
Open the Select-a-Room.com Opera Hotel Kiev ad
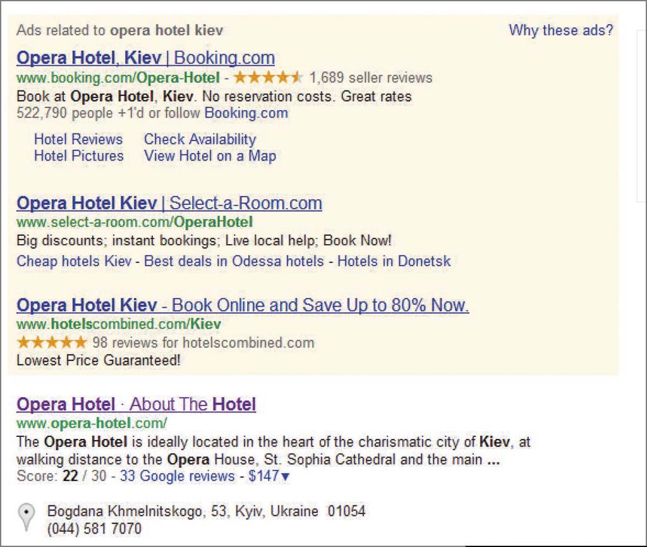tap(169, 203)
